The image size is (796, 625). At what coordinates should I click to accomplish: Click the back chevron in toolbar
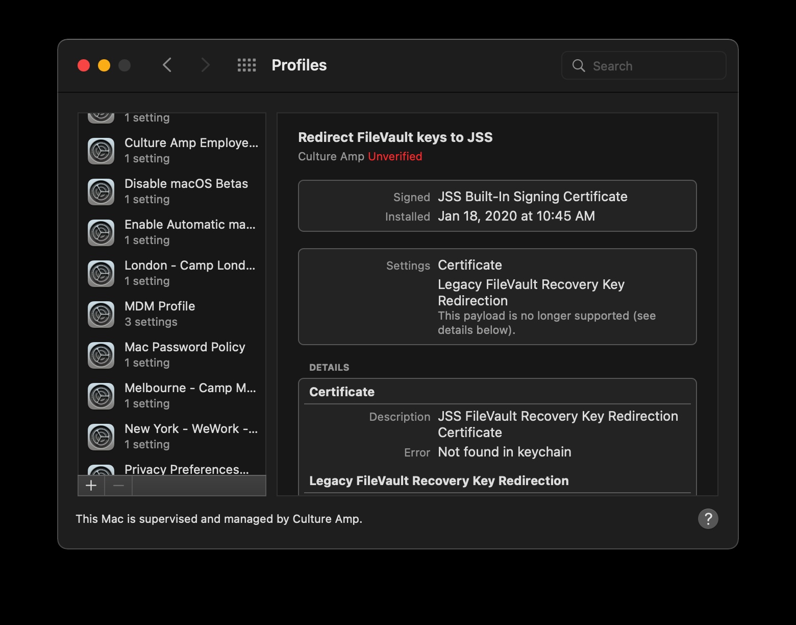[x=167, y=65]
